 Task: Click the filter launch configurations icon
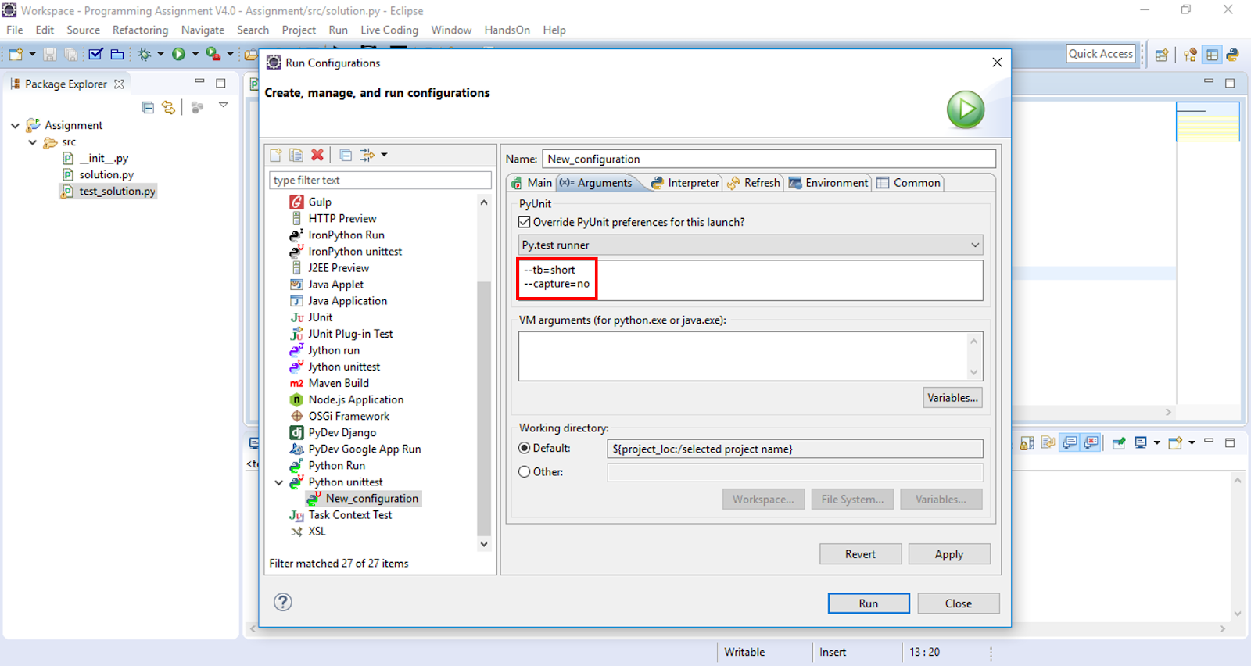tap(367, 155)
